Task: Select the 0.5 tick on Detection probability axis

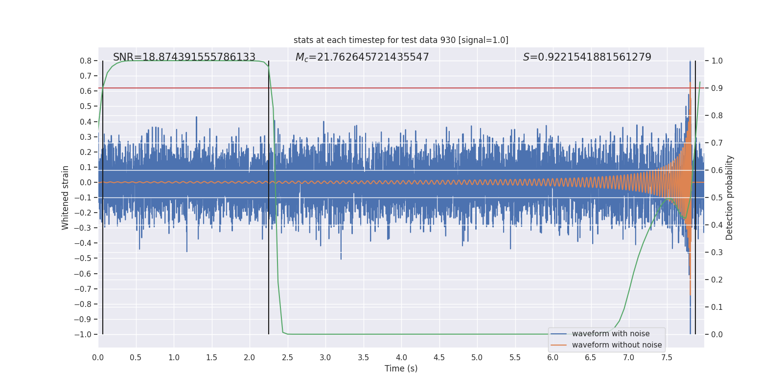Action: [717, 198]
